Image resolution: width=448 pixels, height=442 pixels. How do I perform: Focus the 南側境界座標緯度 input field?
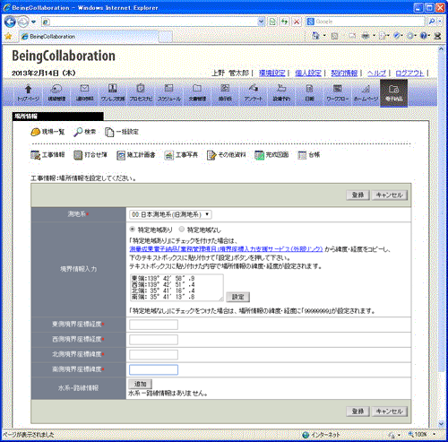(153, 370)
